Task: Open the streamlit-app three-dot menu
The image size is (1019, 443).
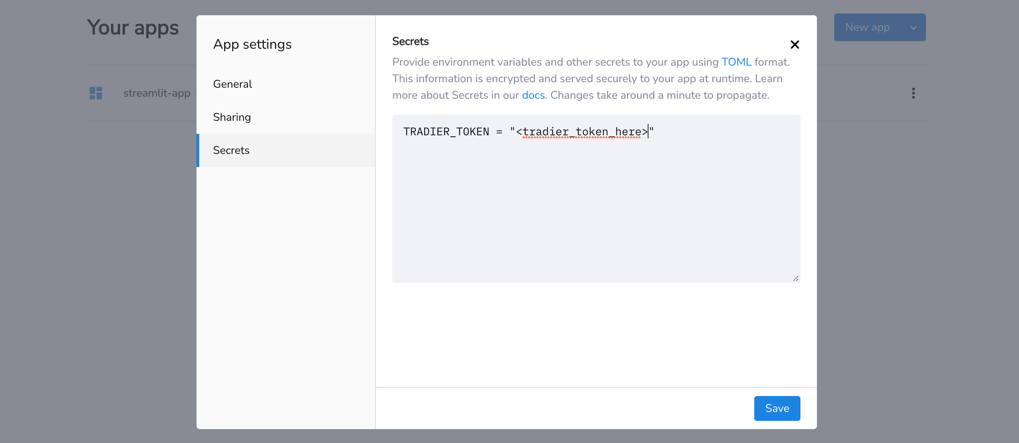Action: point(913,93)
